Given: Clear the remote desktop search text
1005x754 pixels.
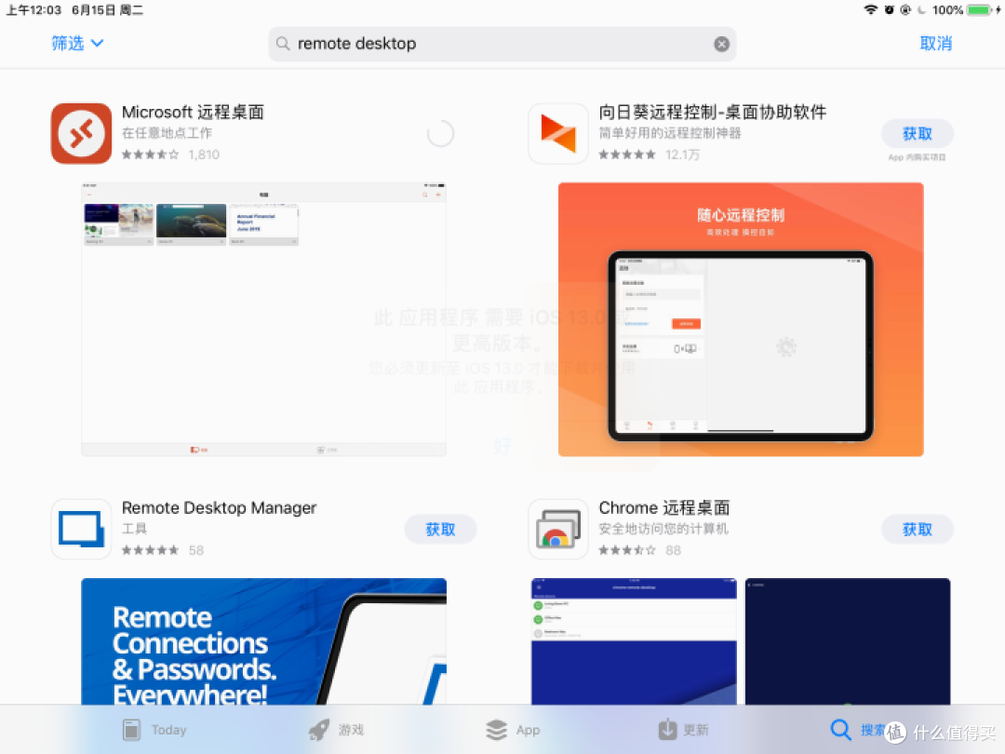Looking at the screenshot, I should tap(721, 44).
